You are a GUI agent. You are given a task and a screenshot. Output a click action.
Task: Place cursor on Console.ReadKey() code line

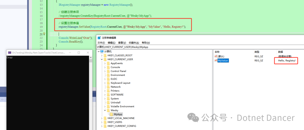point(71,41)
